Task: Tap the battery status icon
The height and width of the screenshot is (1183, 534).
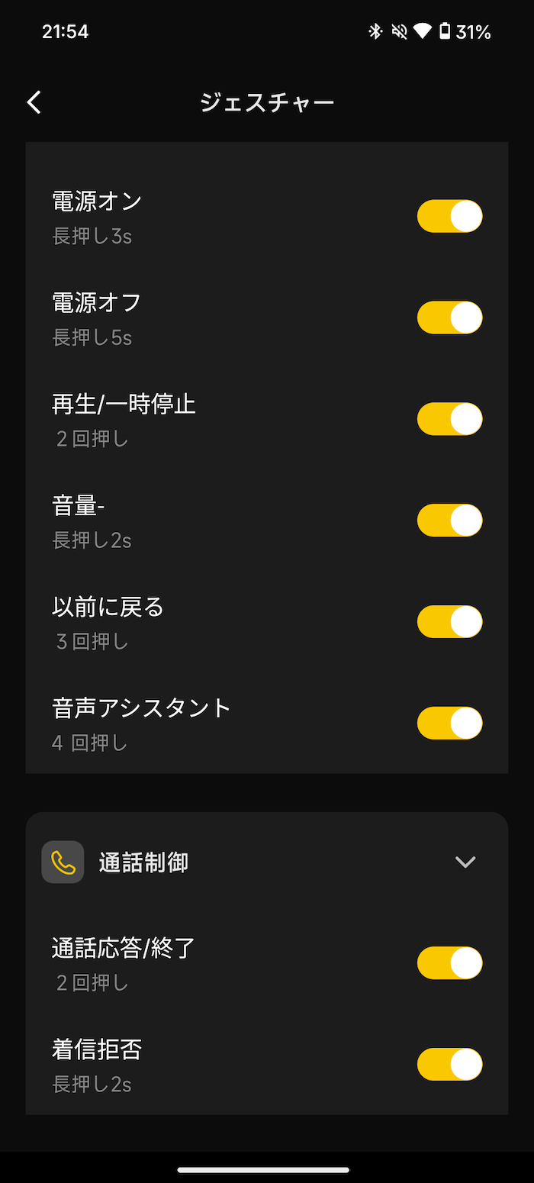Action: click(445, 31)
